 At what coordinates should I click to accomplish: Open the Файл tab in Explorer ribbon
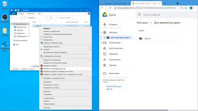tap(14, 14)
